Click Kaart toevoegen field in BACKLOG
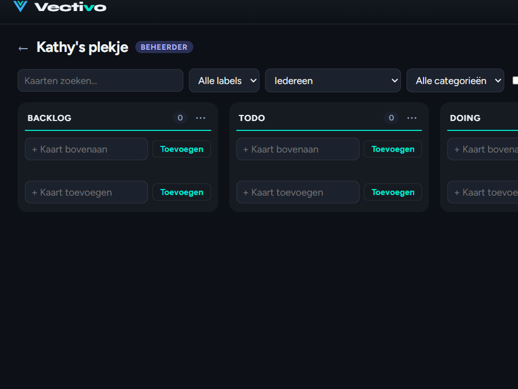 86,192
